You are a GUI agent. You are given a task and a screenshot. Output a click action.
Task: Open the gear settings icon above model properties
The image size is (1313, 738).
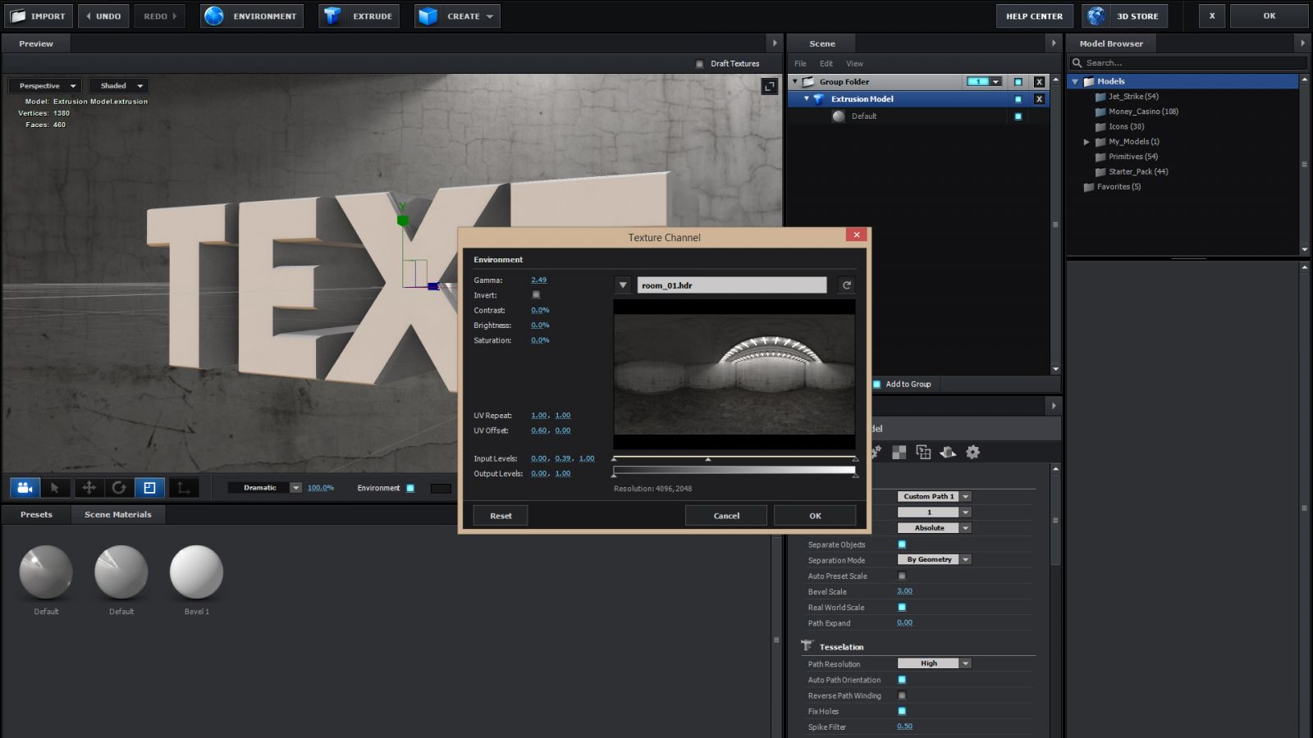tap(972, 452)
